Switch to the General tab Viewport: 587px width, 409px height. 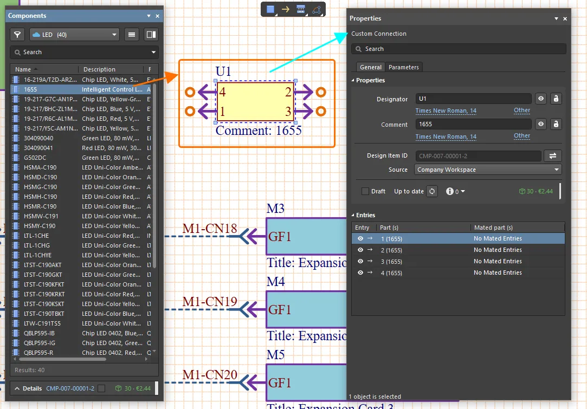[x=371, y=67]
